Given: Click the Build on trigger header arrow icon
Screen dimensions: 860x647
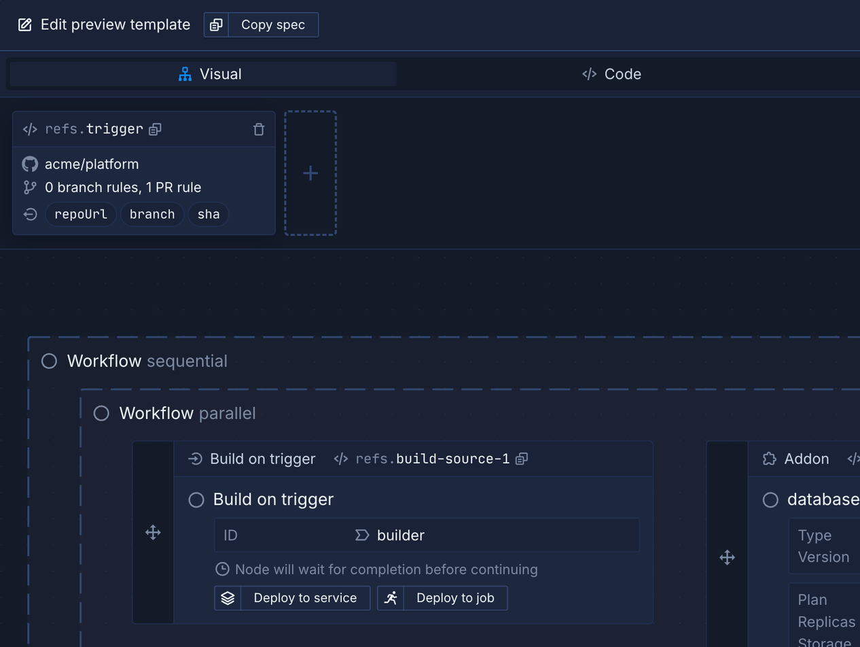Looking at the screenshot, I should point(195,459).
